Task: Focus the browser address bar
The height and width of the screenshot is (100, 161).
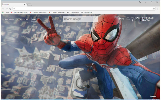Action: coord(84,9)
